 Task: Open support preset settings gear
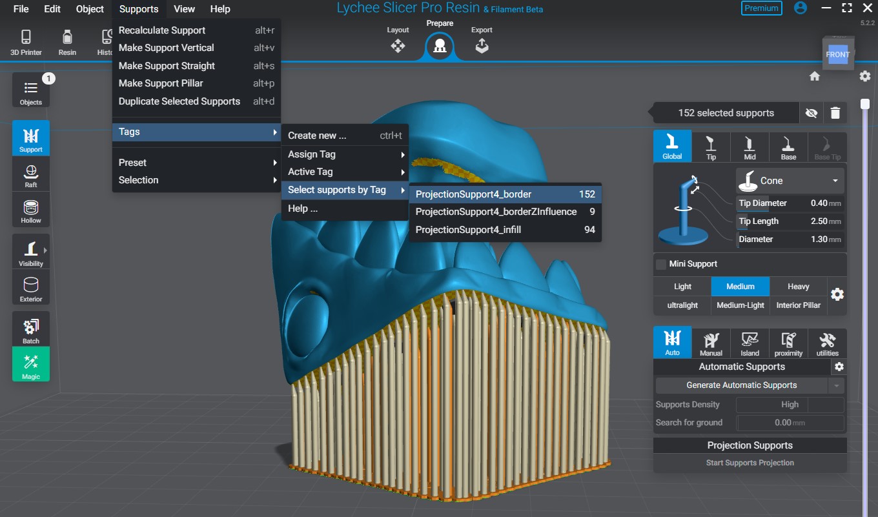tap(837, 294)
